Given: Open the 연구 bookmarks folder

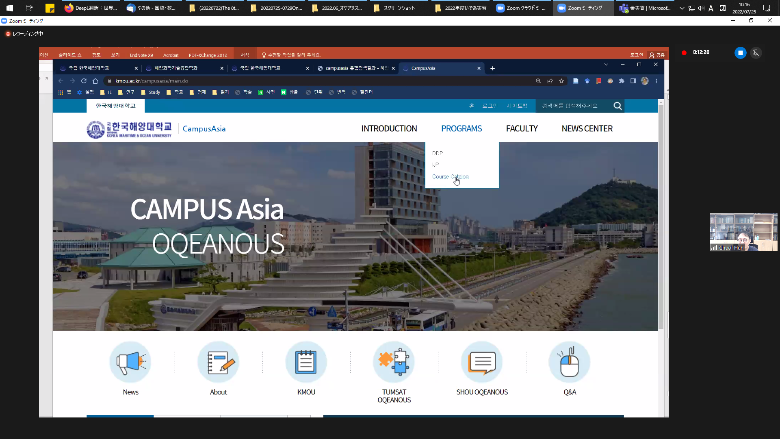Looking at the screenshot, I should (126, 92).
